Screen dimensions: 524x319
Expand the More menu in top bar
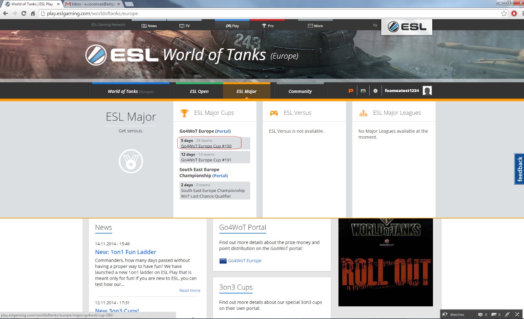[x=315, y=26]
